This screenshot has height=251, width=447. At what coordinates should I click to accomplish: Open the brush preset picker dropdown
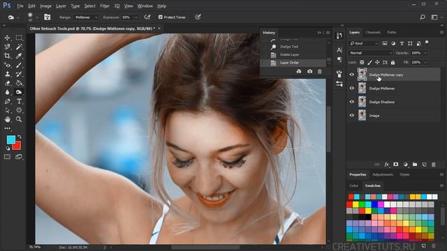click(x=36, y=17)
